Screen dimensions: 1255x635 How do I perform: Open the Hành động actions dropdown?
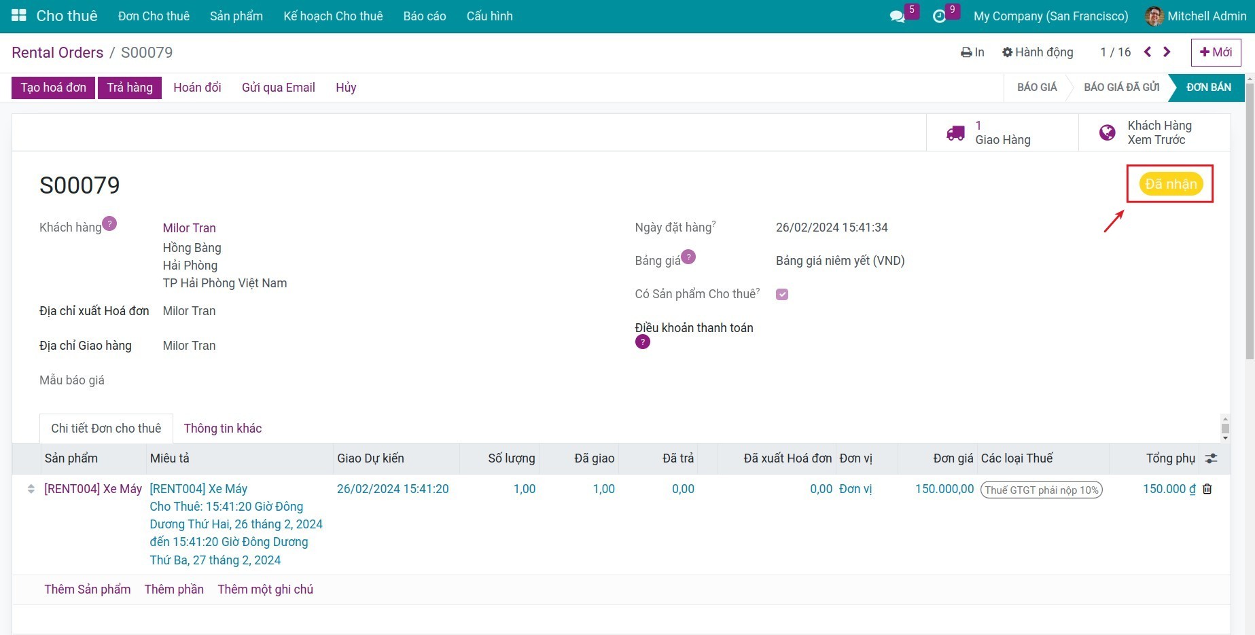[x=1038, y=52]
